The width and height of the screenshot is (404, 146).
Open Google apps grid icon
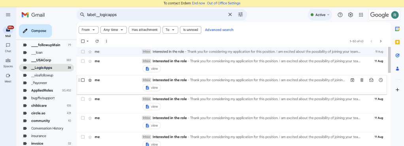tap(361, 15)
